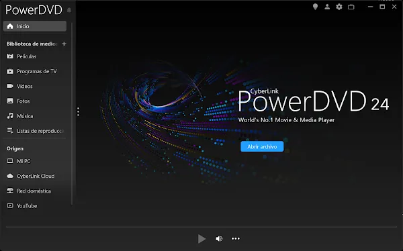Screen dimensions: 403x251
Task: Click the computer icon beside Mi PC
Action: click(x=10, y=161)
